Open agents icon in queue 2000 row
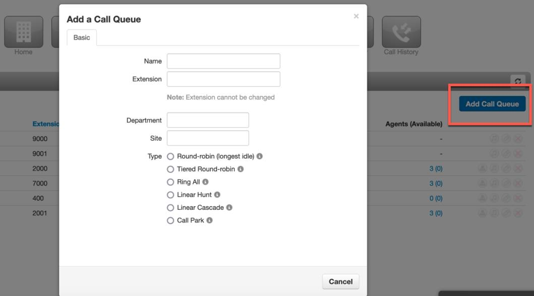The image size is (534, 296). pos(482,168)
